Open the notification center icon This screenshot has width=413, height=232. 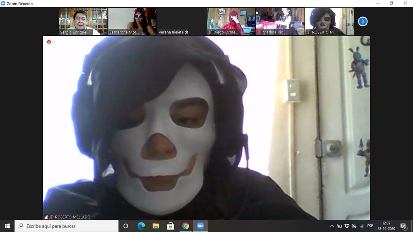coord(403,226)
